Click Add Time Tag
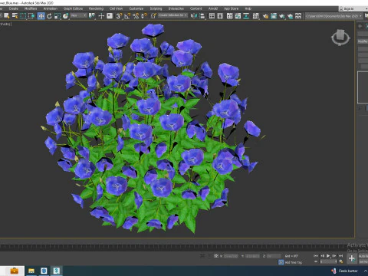The width and height of the screenshot is (368, 276). point(293,262)
